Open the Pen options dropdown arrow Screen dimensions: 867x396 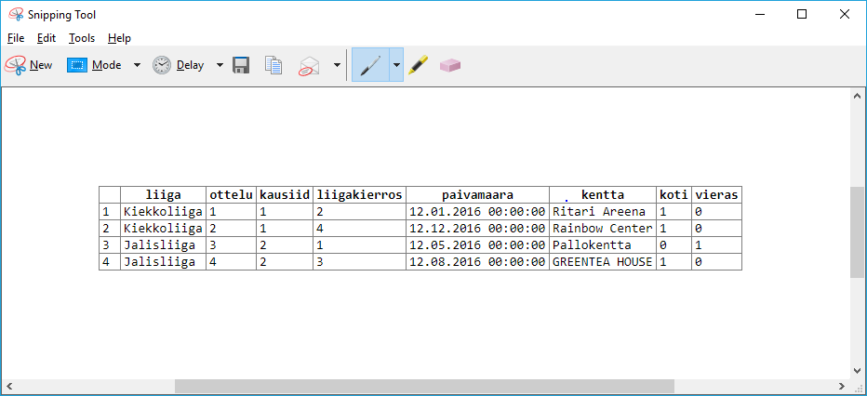click(x=396, y=65)
